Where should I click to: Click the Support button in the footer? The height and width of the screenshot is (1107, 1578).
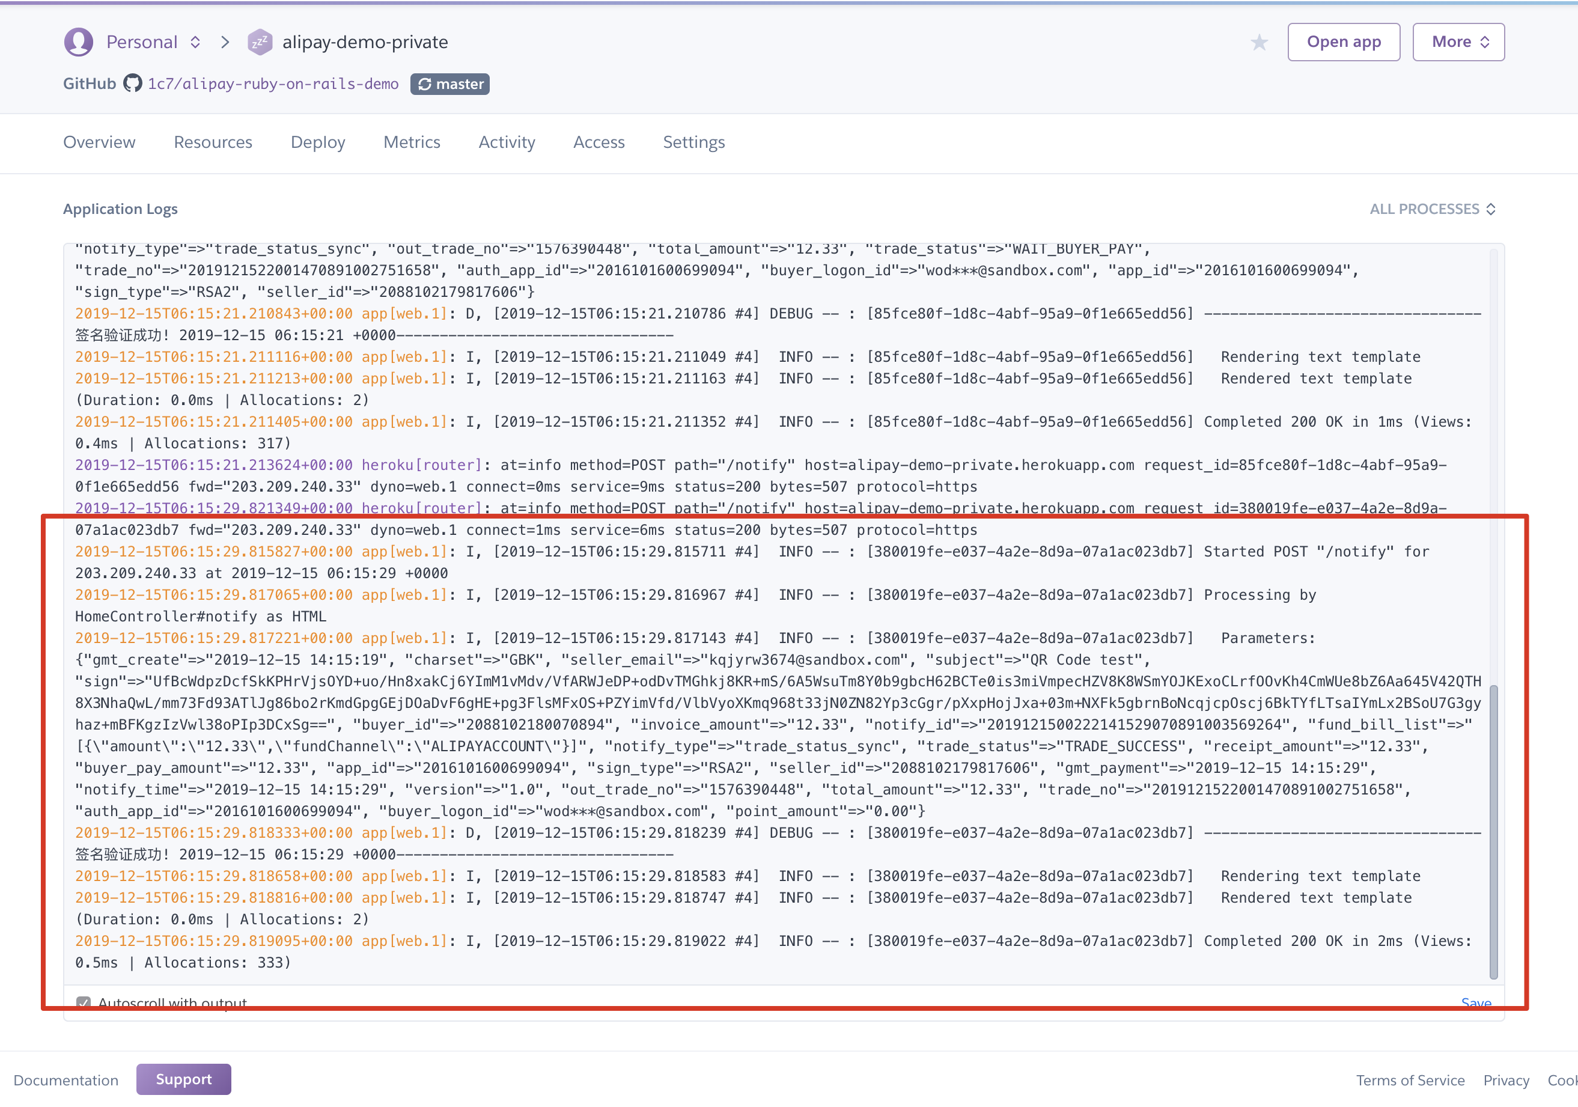click(183, 1079)
